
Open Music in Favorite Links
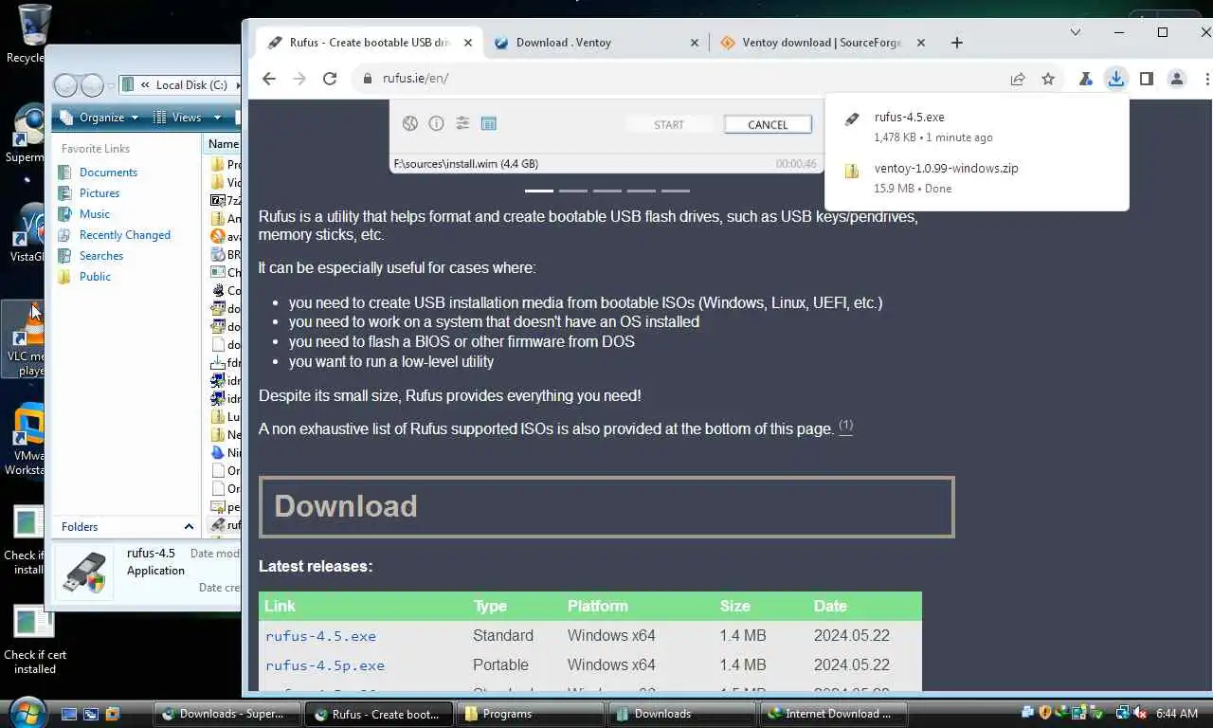tap(94, 214)
